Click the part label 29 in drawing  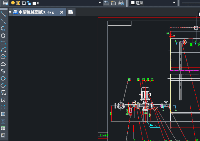click(138, 79)
